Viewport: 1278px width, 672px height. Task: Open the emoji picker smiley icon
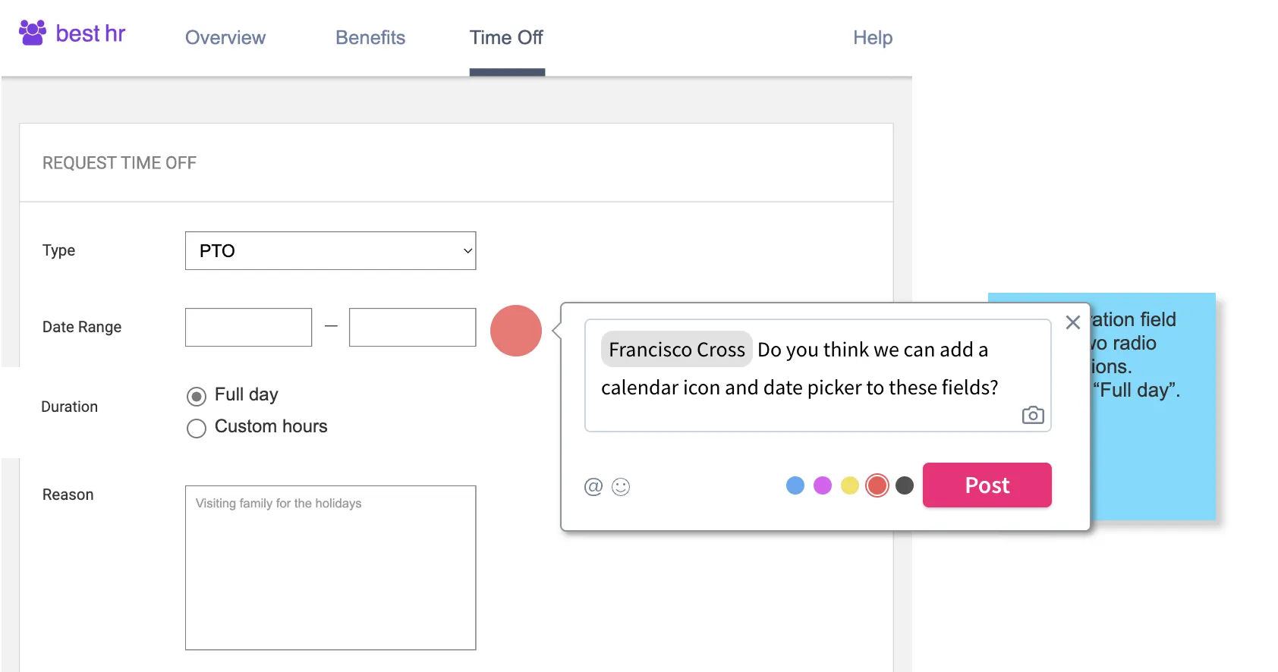point(621,487)
